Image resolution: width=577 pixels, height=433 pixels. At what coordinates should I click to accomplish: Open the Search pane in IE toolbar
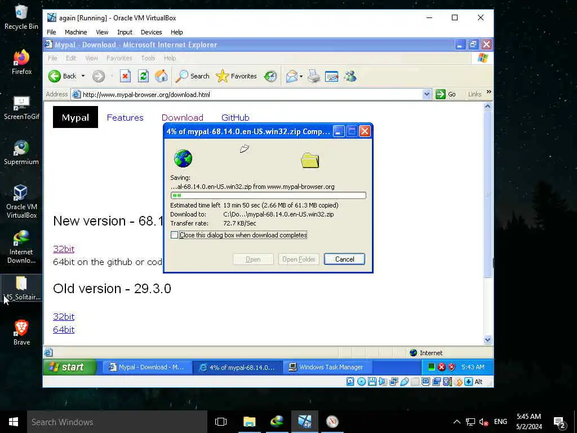(x=192, y=76)
